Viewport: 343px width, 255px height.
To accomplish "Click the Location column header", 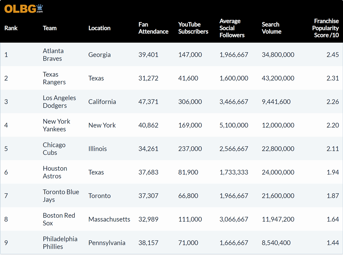I will pos(99,28).
